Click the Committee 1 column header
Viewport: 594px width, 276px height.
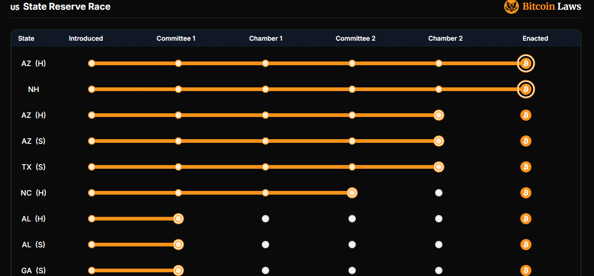coord(176,38)
